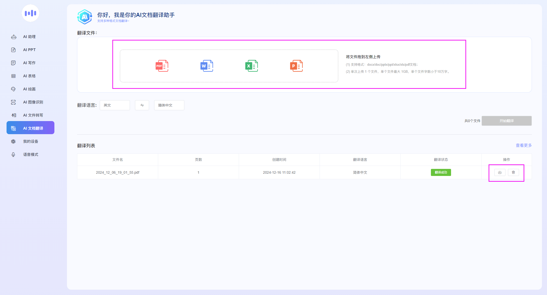Click the PDF file type icon
The image size is (547, 295).
click(x=162, y=66)
